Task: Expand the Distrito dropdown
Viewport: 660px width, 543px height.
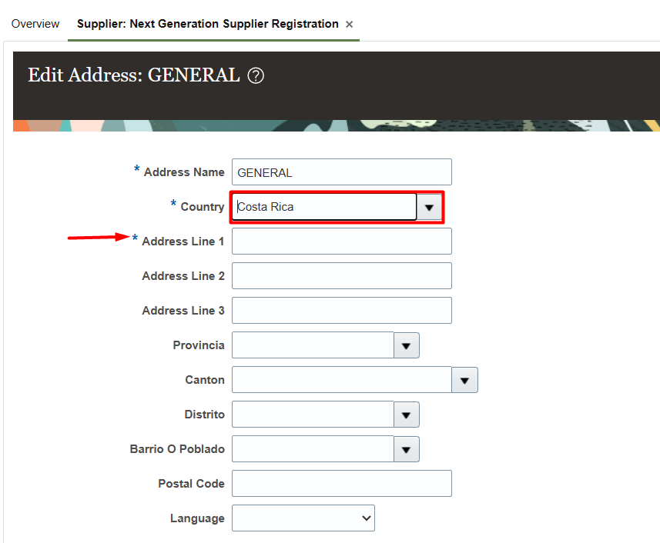Action: 406,415
